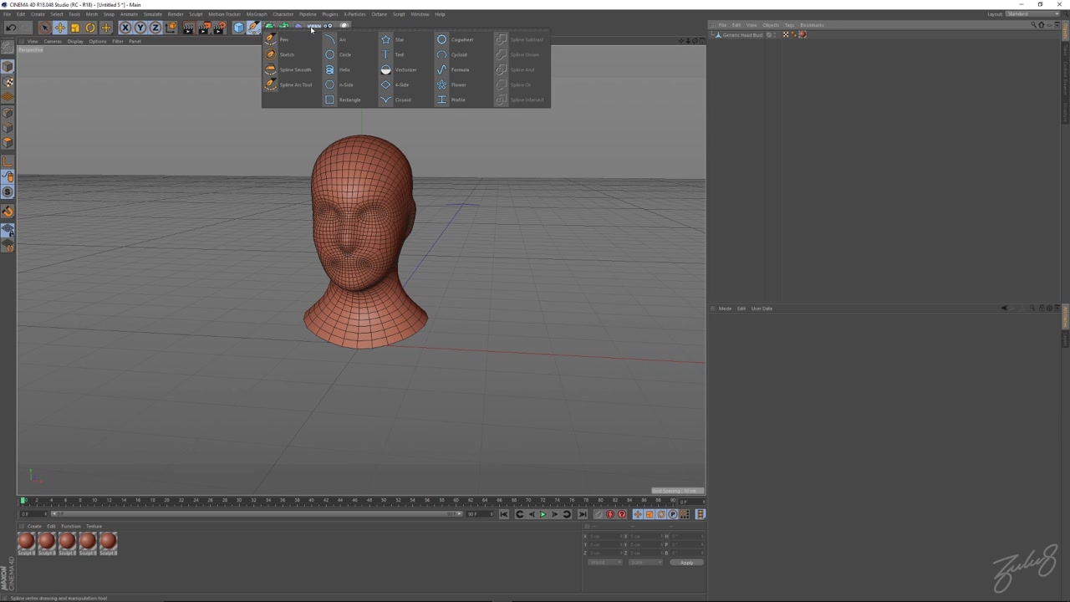Open the Cameras menu in the viewport

tap(52, 41)
